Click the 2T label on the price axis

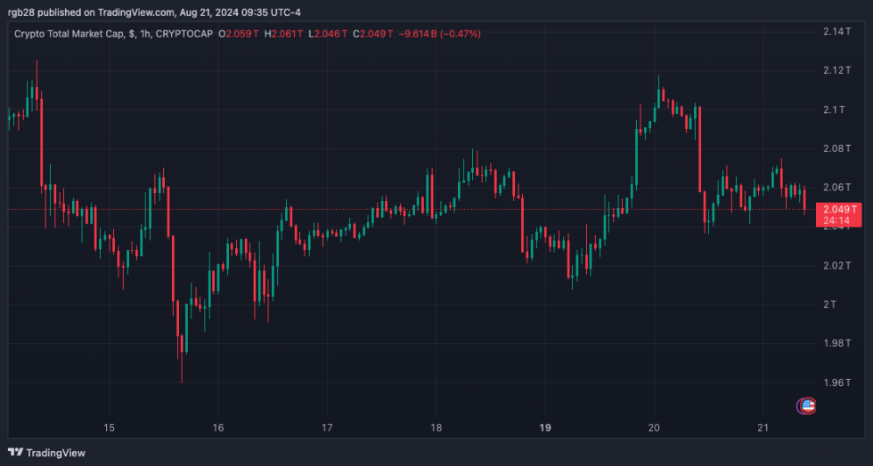pyautogui.click(x=830, y=304)
